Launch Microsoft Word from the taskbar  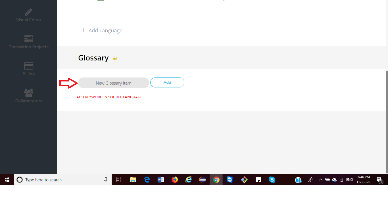point(161,180)
